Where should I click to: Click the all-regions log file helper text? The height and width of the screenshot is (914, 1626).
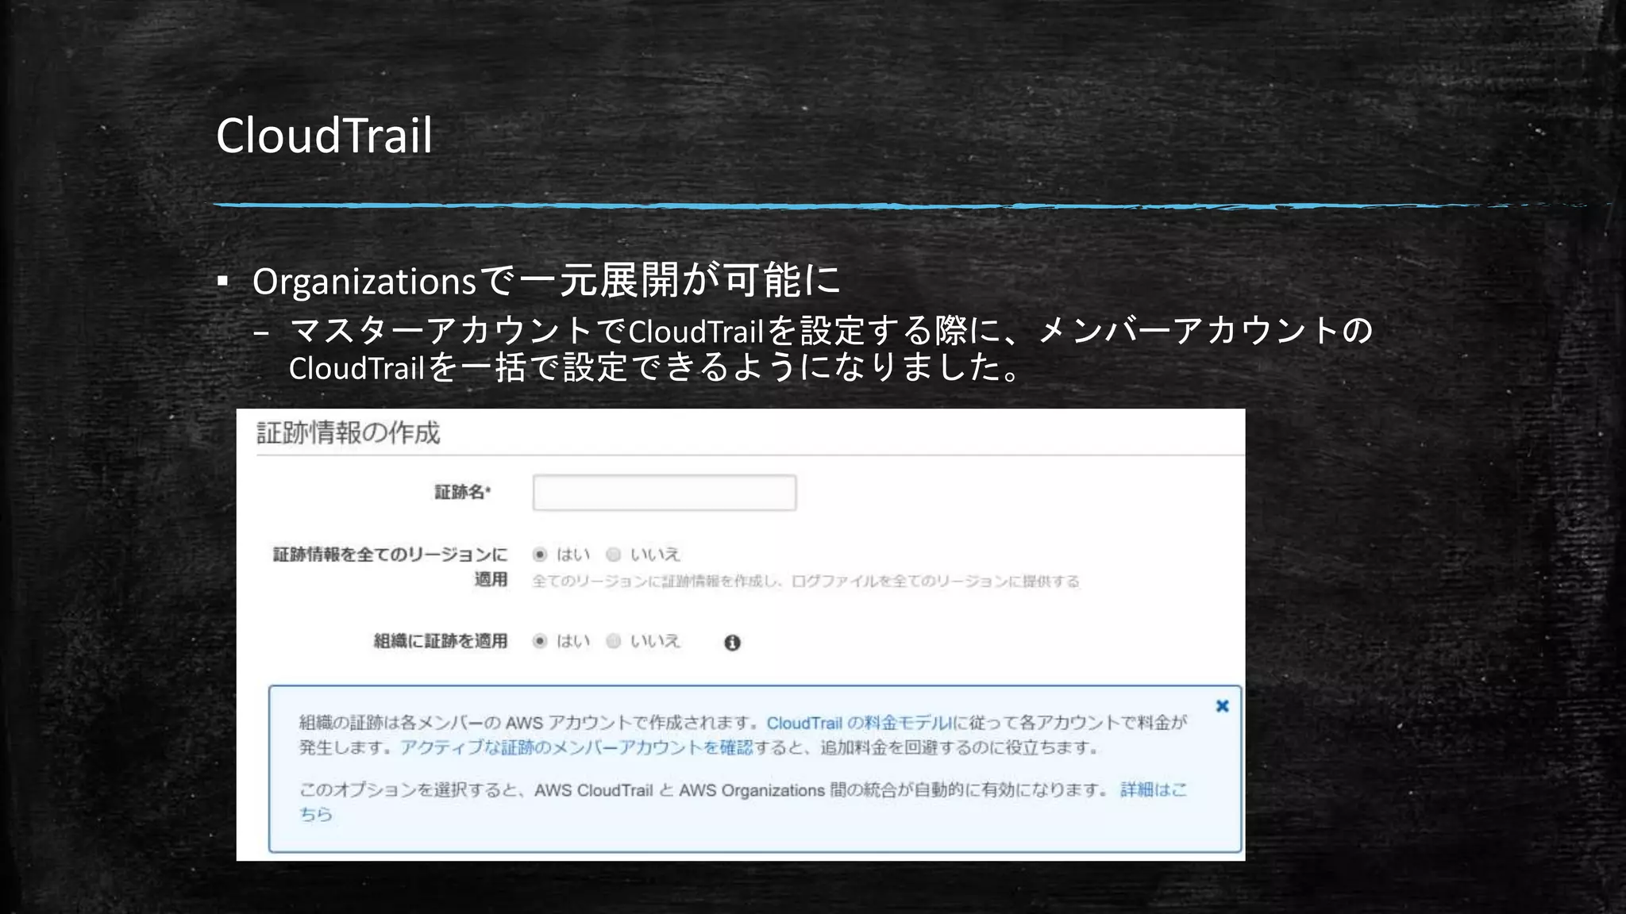[x=806, y=582]
